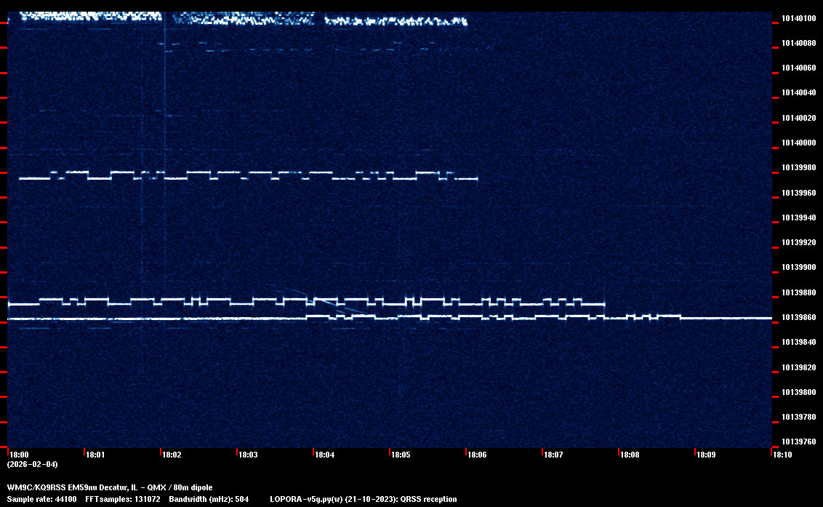Click the LOPORA-v5g.py QRSS reception text
The width and height of the screenshot is (823, 507).
point(363,499)
